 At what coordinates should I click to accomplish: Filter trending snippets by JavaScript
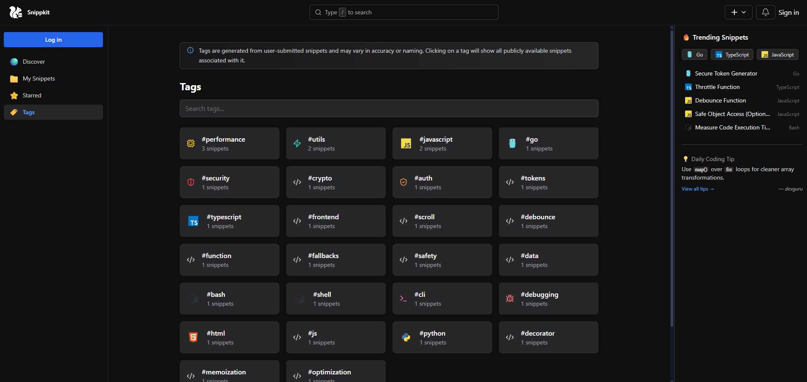[777, 54]
